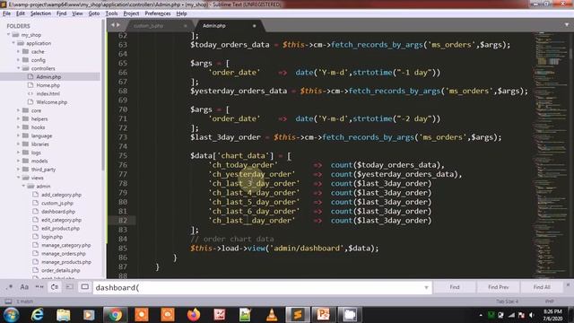Collapse the my_shop folder

coord(8,35)
